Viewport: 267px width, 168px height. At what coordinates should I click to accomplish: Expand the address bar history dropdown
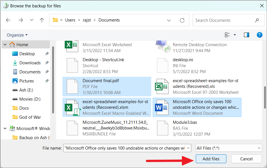click(x=169, y=20)
